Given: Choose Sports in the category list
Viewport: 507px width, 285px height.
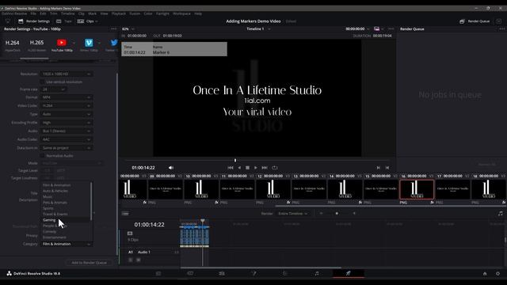Looking at the screenshot, I should pyautogui.click(x=66, y=208).
